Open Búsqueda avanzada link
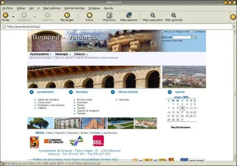The image size is (237, 166). 172,41
